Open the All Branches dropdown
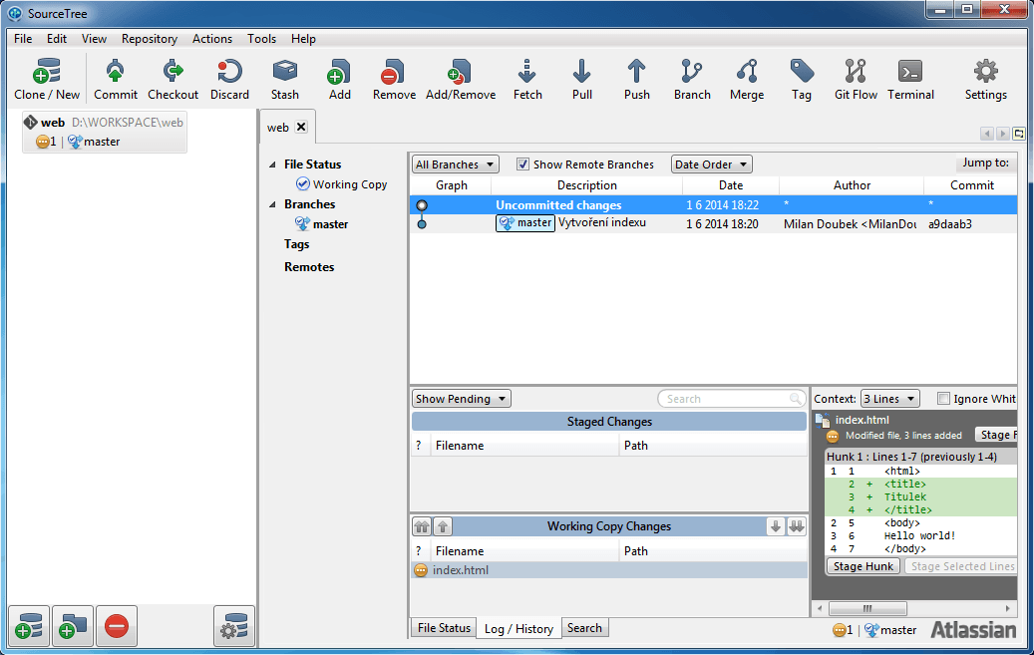This screenshot has height=655, width=1034. 455,164
